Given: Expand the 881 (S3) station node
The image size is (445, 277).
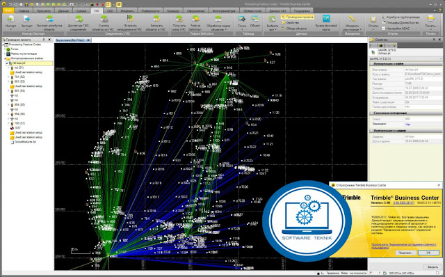Looking at the screenshot, I should 9,81.
